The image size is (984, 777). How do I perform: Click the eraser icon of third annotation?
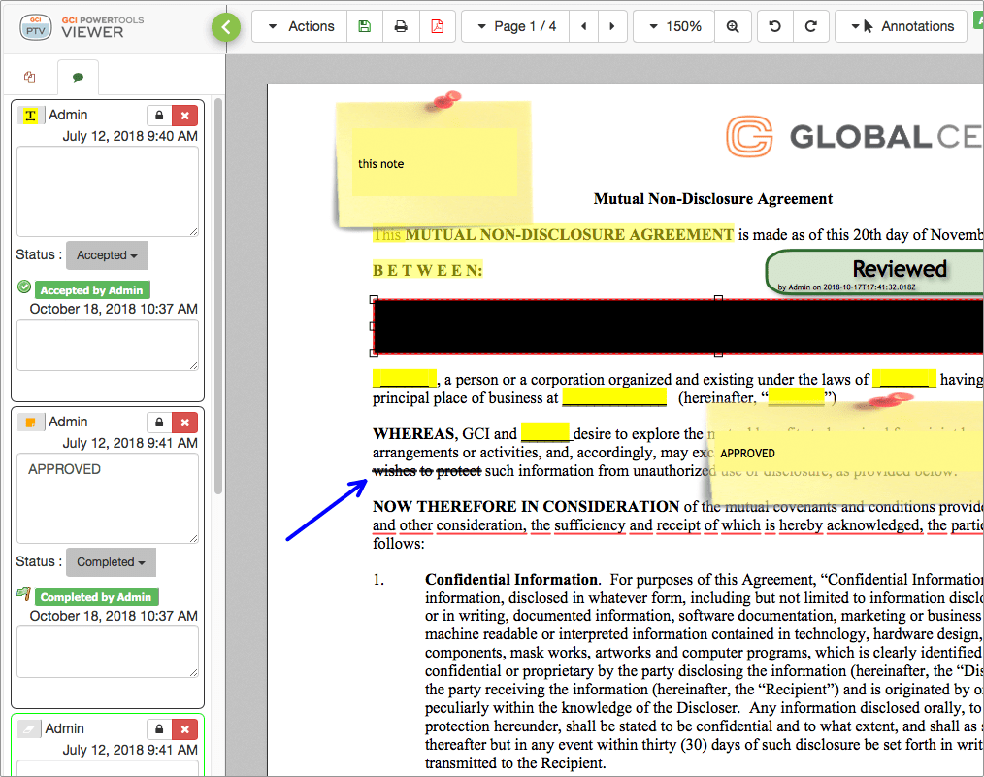pyautogui.click(x=28, y=728)
